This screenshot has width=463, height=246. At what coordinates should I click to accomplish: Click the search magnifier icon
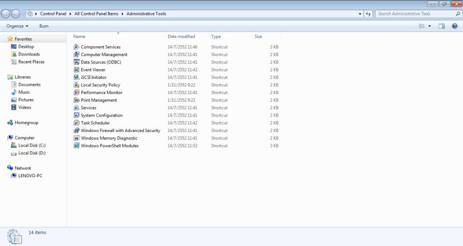(458, 14)
